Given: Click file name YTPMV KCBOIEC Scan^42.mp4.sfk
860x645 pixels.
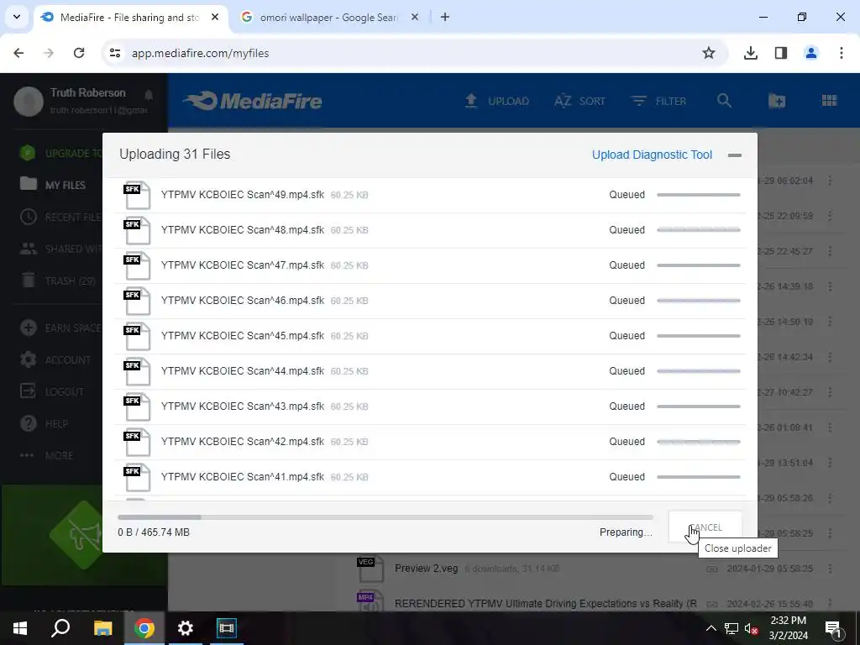Looking at the screenshot, I should click(243, 442).
